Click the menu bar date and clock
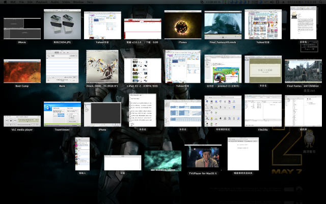 (302, 2)
